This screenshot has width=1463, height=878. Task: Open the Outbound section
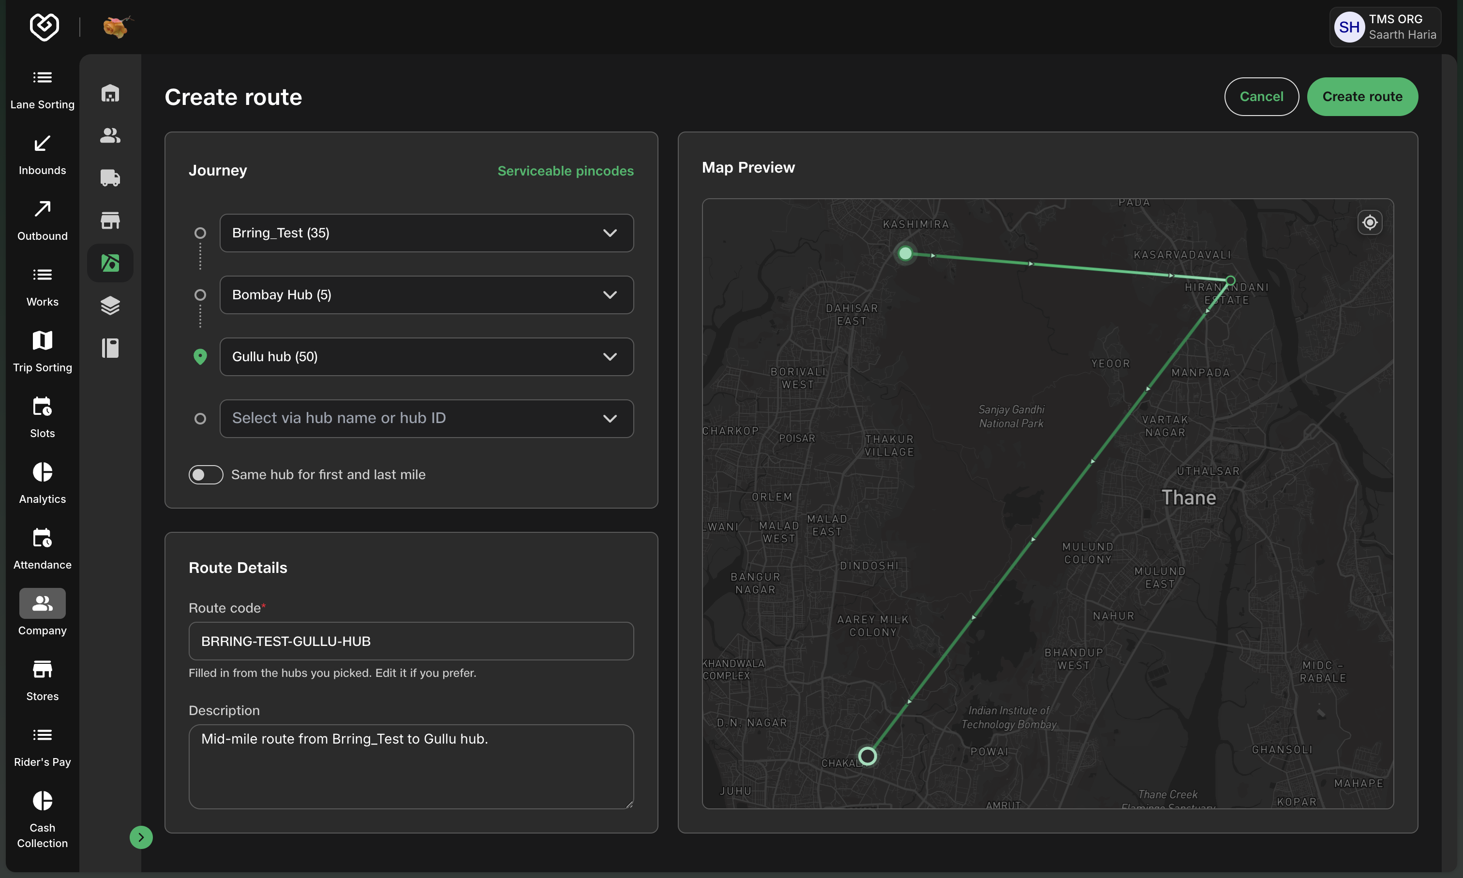[x=42, y=221]
